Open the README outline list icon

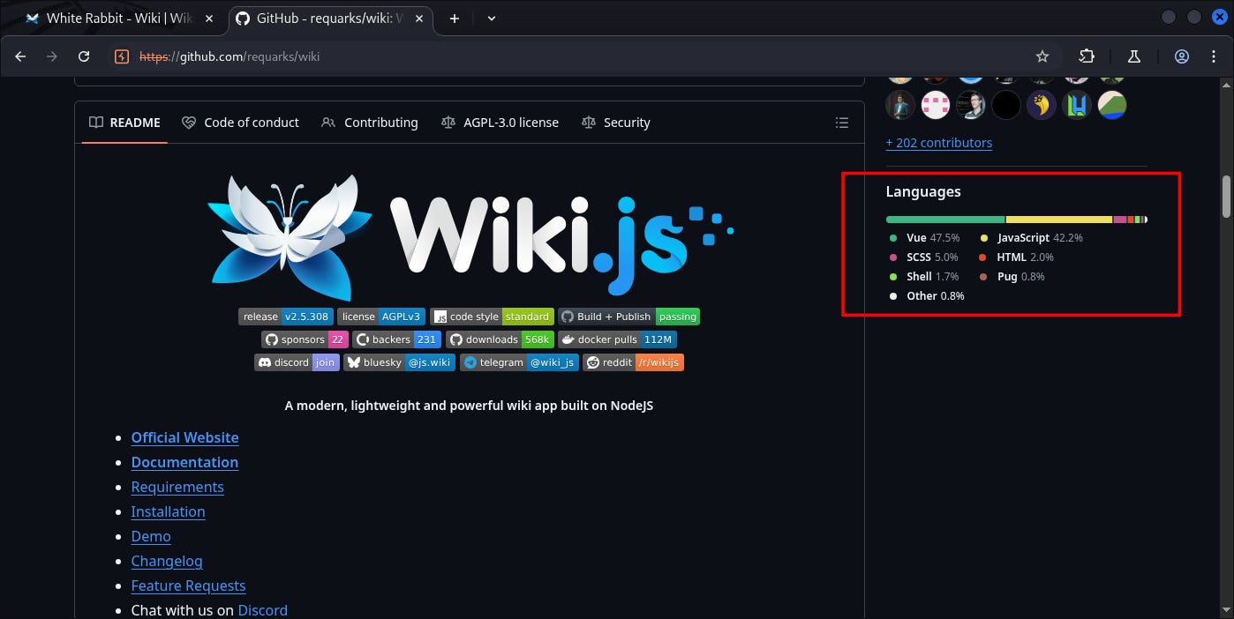[x=842, y=123]
